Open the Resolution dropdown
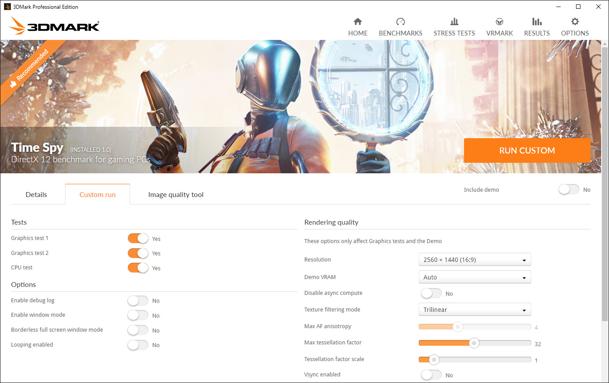 (475, 260)
